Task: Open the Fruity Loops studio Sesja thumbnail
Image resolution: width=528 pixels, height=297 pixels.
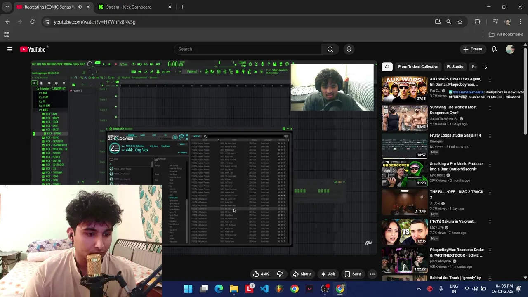Action: pyautogui.click(x=405, y=146)
